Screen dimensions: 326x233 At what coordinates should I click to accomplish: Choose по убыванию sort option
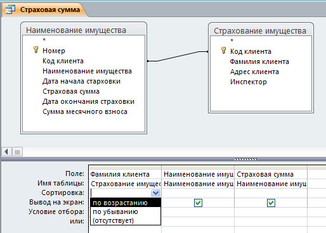point(126,211)
